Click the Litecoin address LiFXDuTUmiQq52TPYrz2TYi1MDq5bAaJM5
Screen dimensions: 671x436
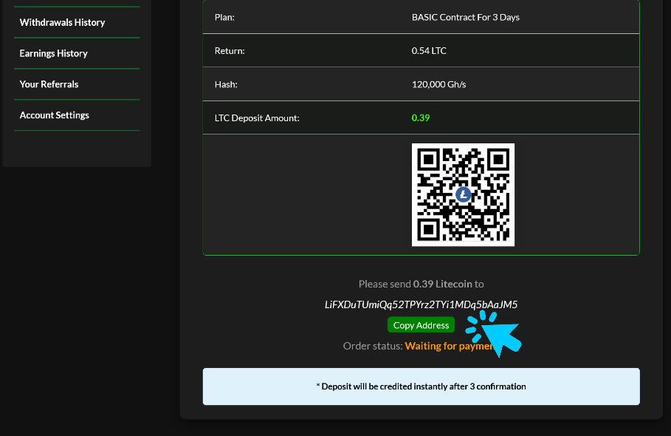click(421, 304)
